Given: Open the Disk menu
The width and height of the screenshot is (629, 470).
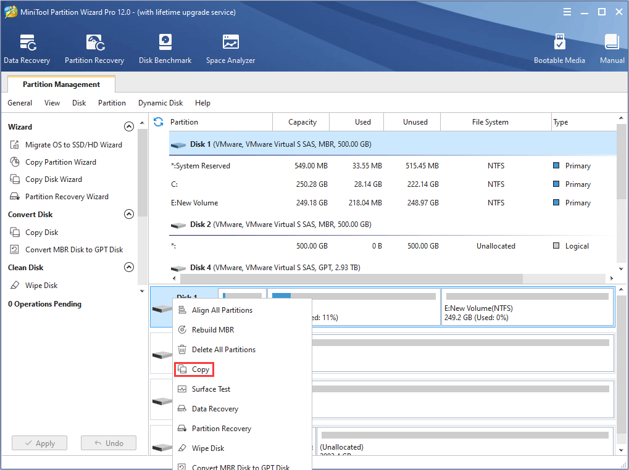Looking at the screenshot, I should [x=79, y=103].
